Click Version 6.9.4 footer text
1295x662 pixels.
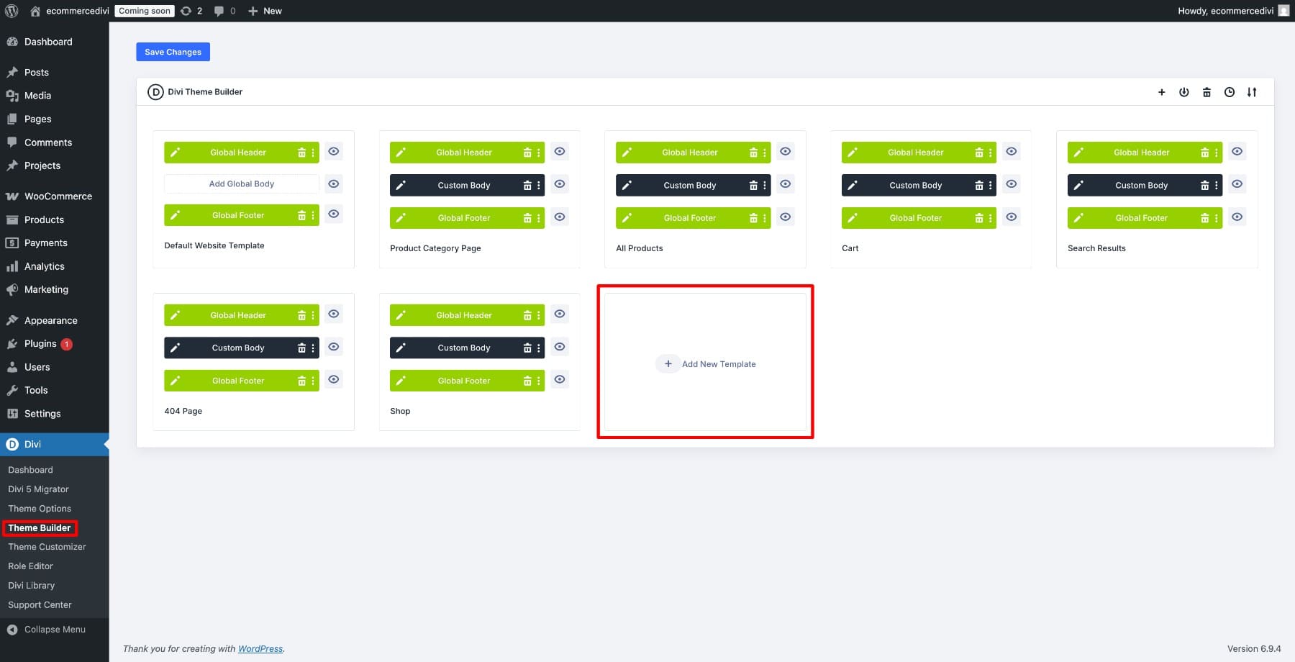click(1254, 649)
